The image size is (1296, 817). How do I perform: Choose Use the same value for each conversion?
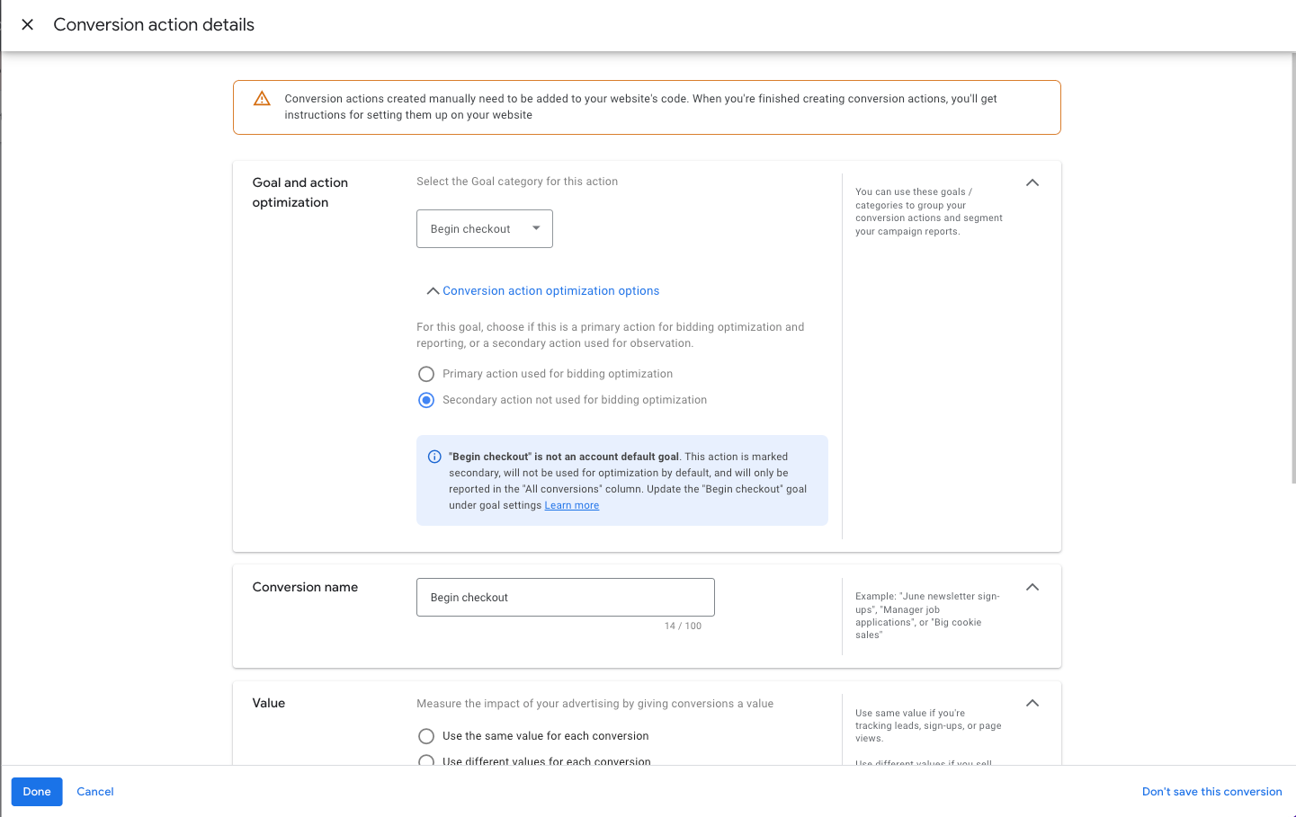[x=426, y=736]
